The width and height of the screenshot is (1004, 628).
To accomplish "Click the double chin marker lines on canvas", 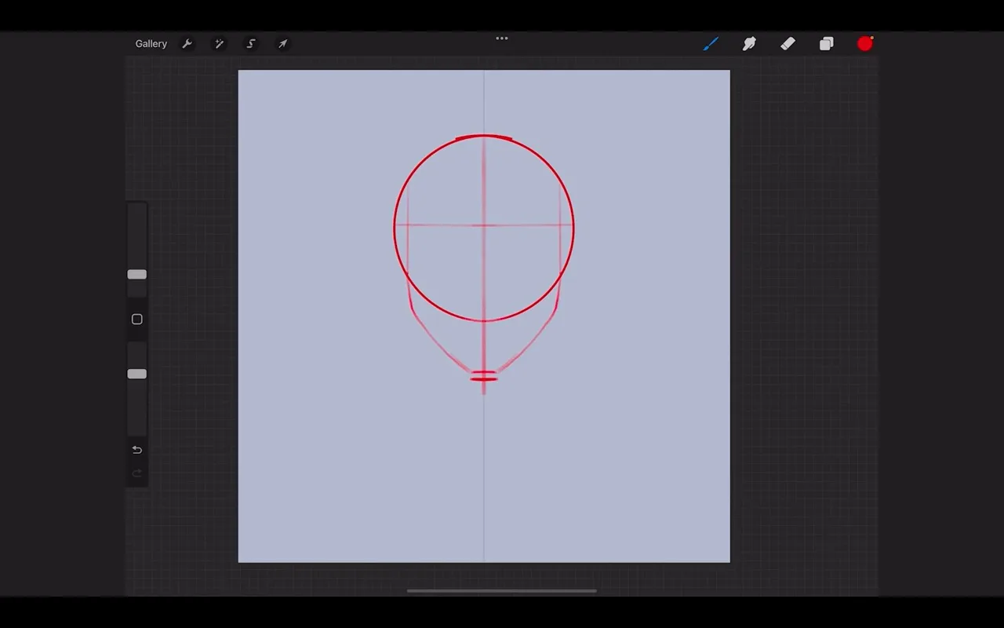I will coord(484,376).
